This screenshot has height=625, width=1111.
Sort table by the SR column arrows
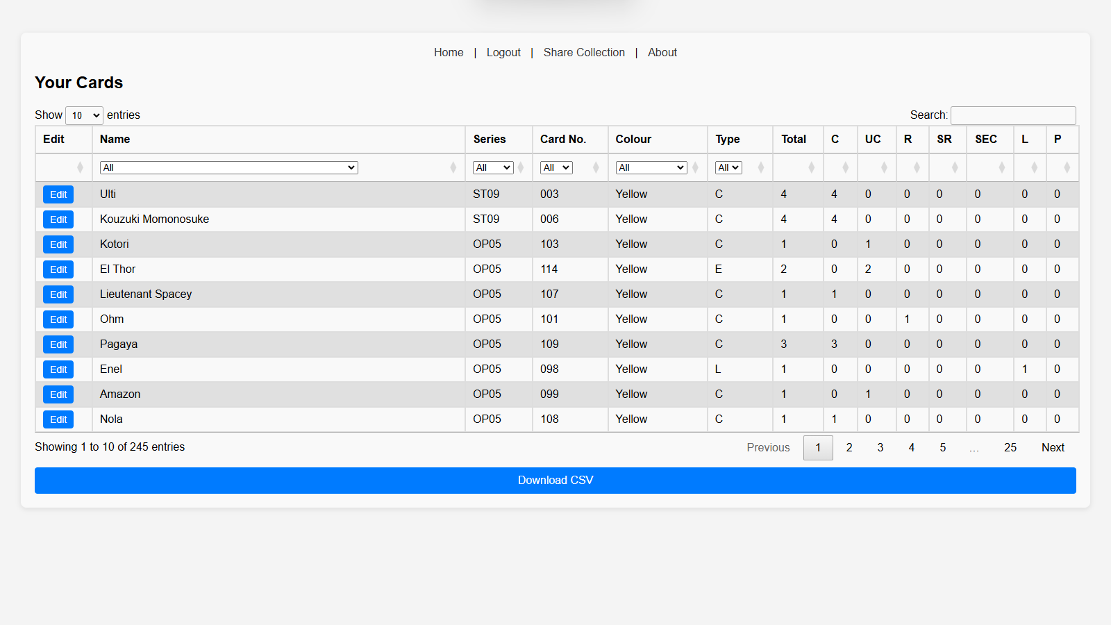tap(955, 167)
